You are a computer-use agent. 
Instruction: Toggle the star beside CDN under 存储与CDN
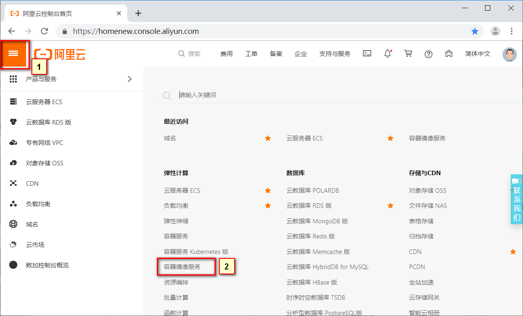click(x=513, y=251)
